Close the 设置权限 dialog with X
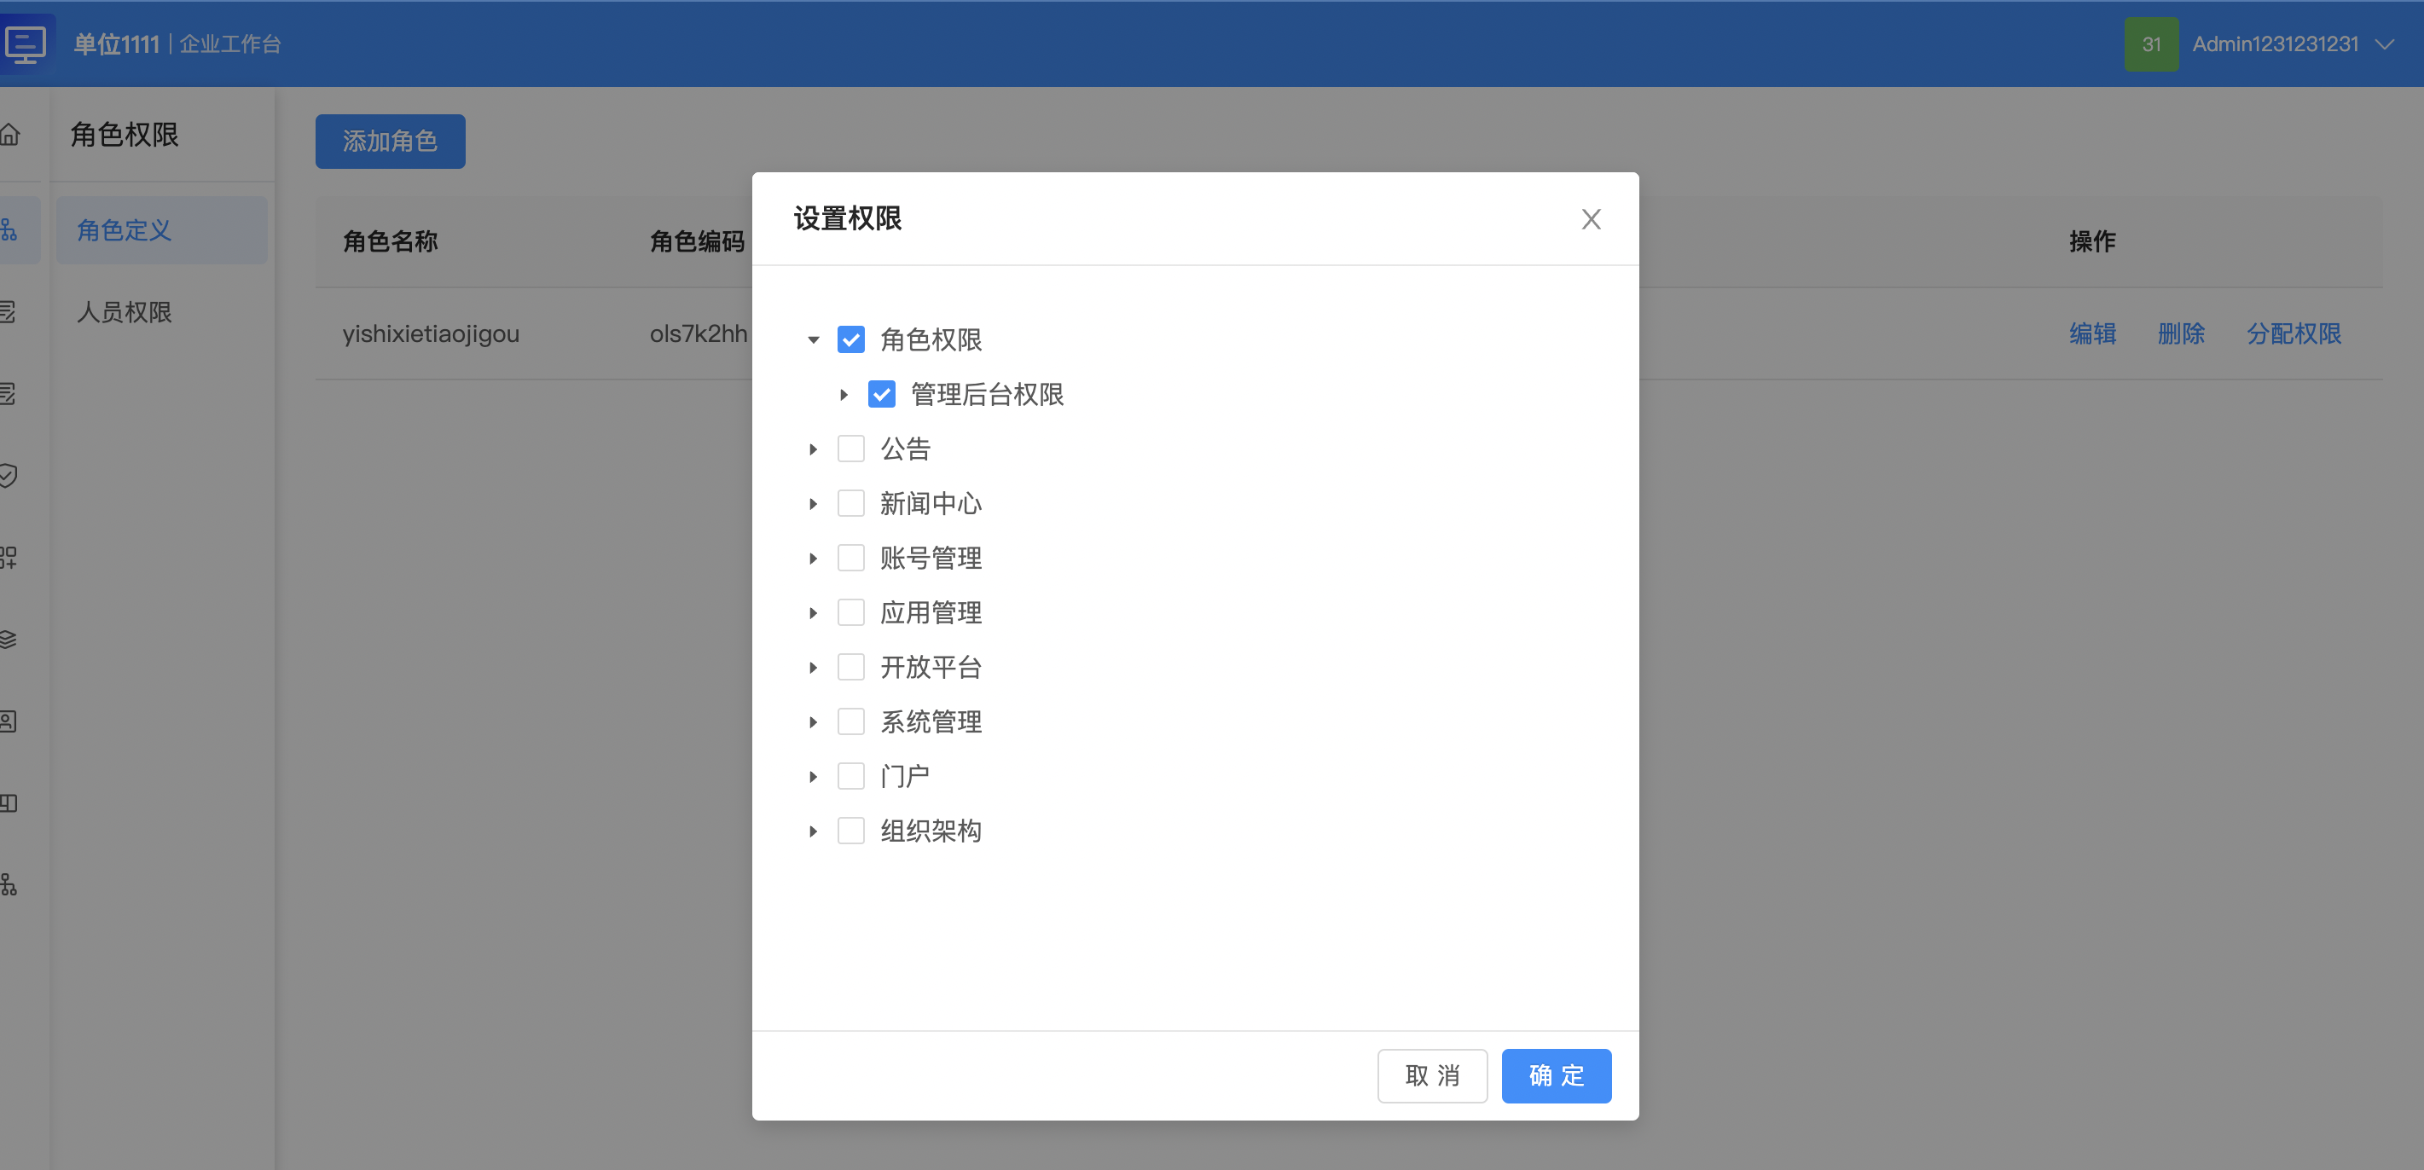Screen dimensions: 2424x1170 pyautogui.click(x=1592, y=219)
